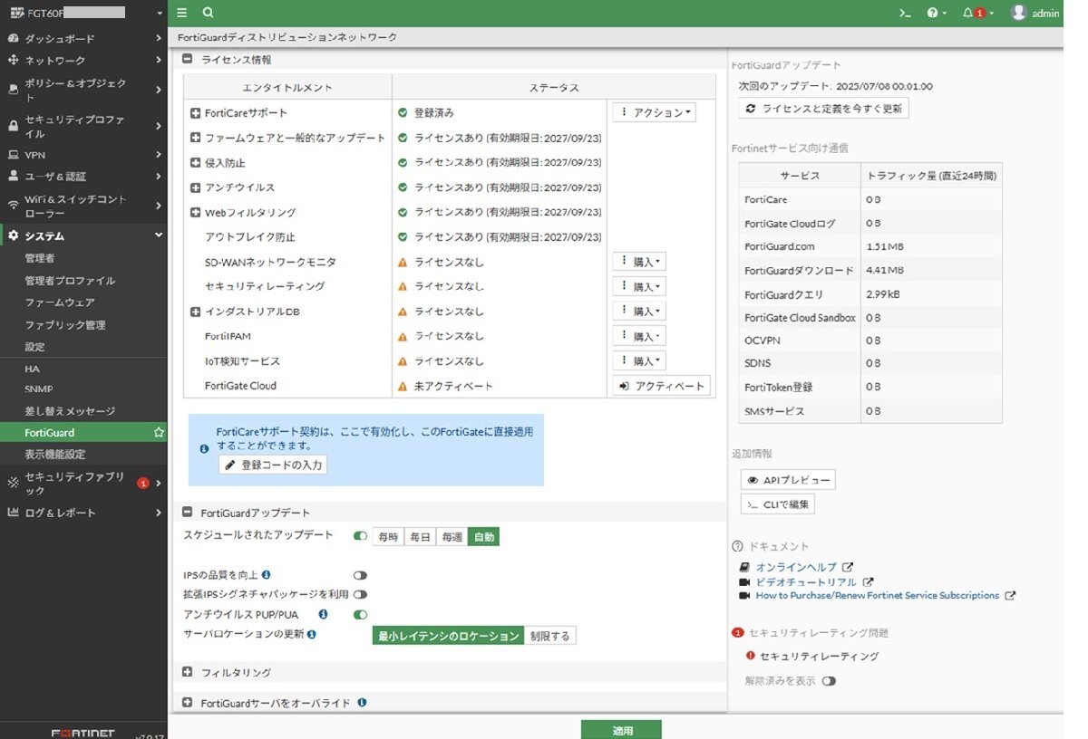This screenshot has height=739, width=1088.
Task: Open the VPN sidebar menu
Action: (83, 155)
